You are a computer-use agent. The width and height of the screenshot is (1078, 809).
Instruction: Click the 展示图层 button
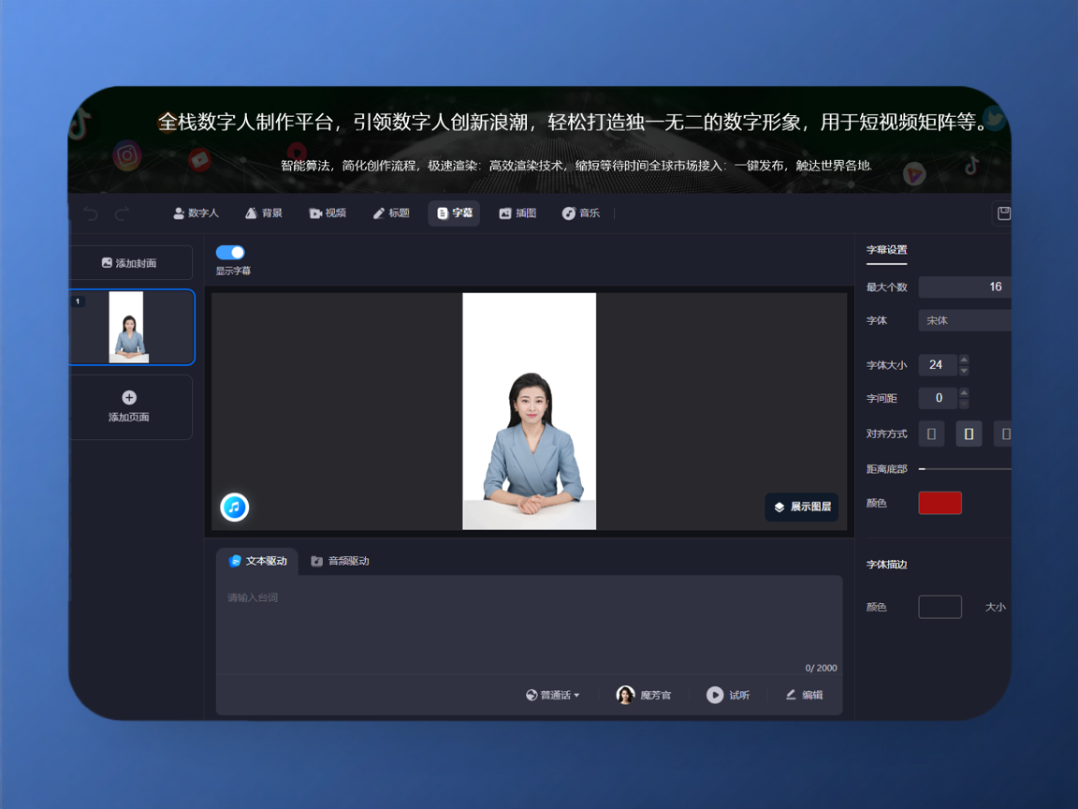[x=801, y=507]
